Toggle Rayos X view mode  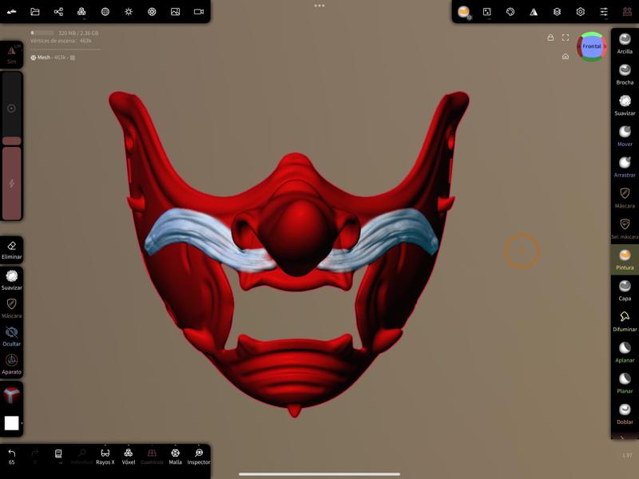coord(105,457)
